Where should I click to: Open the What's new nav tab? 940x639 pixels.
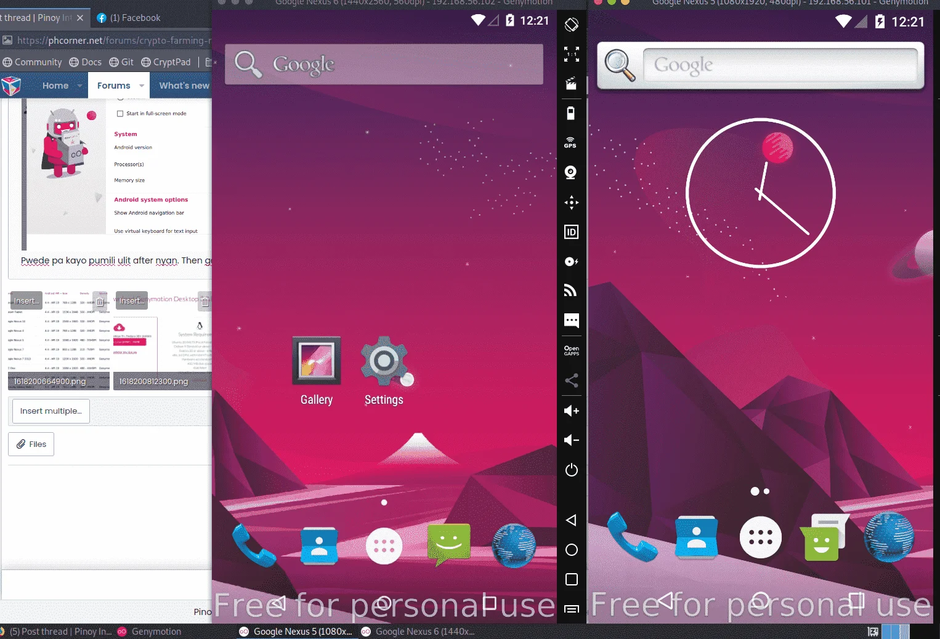pyautogui.click(x=184, y=86)
